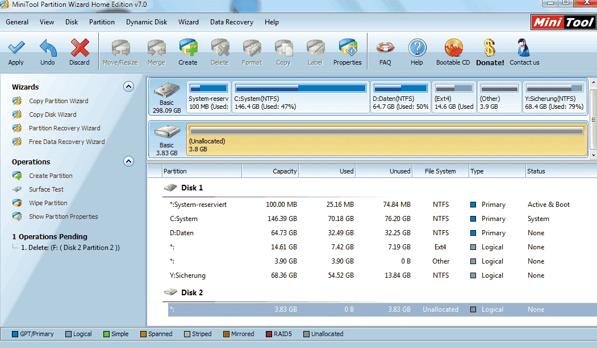This screenshot has width=597, height=348.
Task: Open Free Data Recovery Wizard
Action: point(67,142)
